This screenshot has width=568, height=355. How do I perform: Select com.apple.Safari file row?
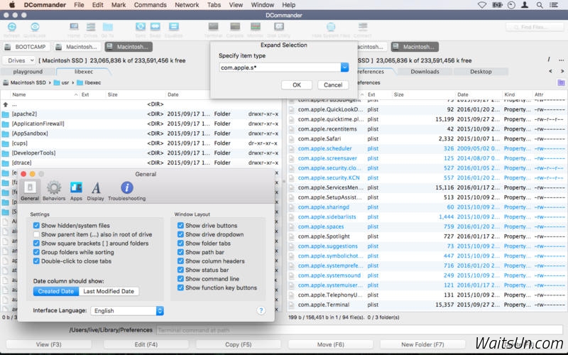tap(427, 138)
